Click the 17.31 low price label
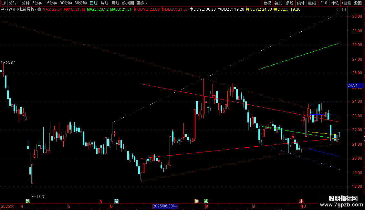This screenshot has width=365, height=210. tap(41, 197)
